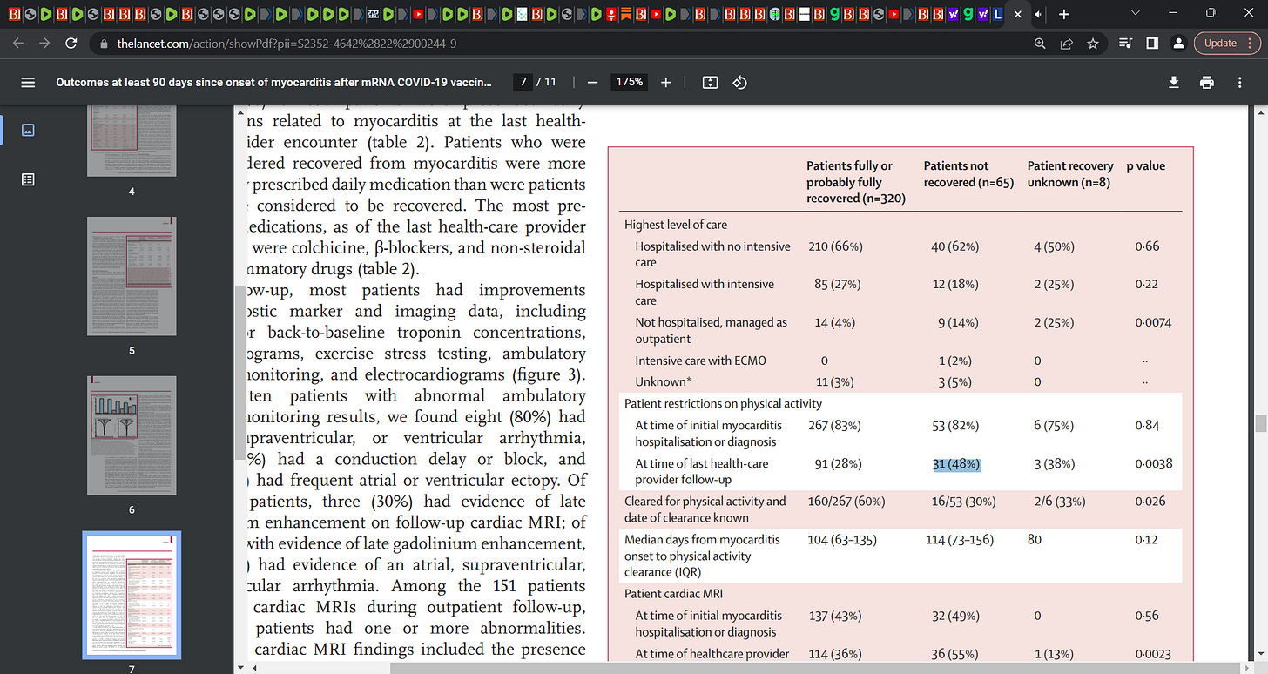This screenshot has width=1268, height=674.
Task: Share this page from the address bar
Action: click(1066, 43)
